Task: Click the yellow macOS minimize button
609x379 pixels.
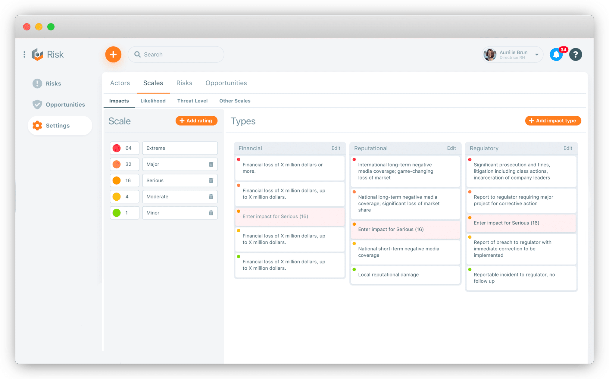Action: click(39, 27)
